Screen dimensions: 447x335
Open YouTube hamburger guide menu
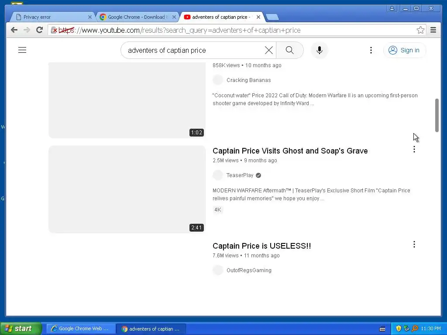[22, 50]
